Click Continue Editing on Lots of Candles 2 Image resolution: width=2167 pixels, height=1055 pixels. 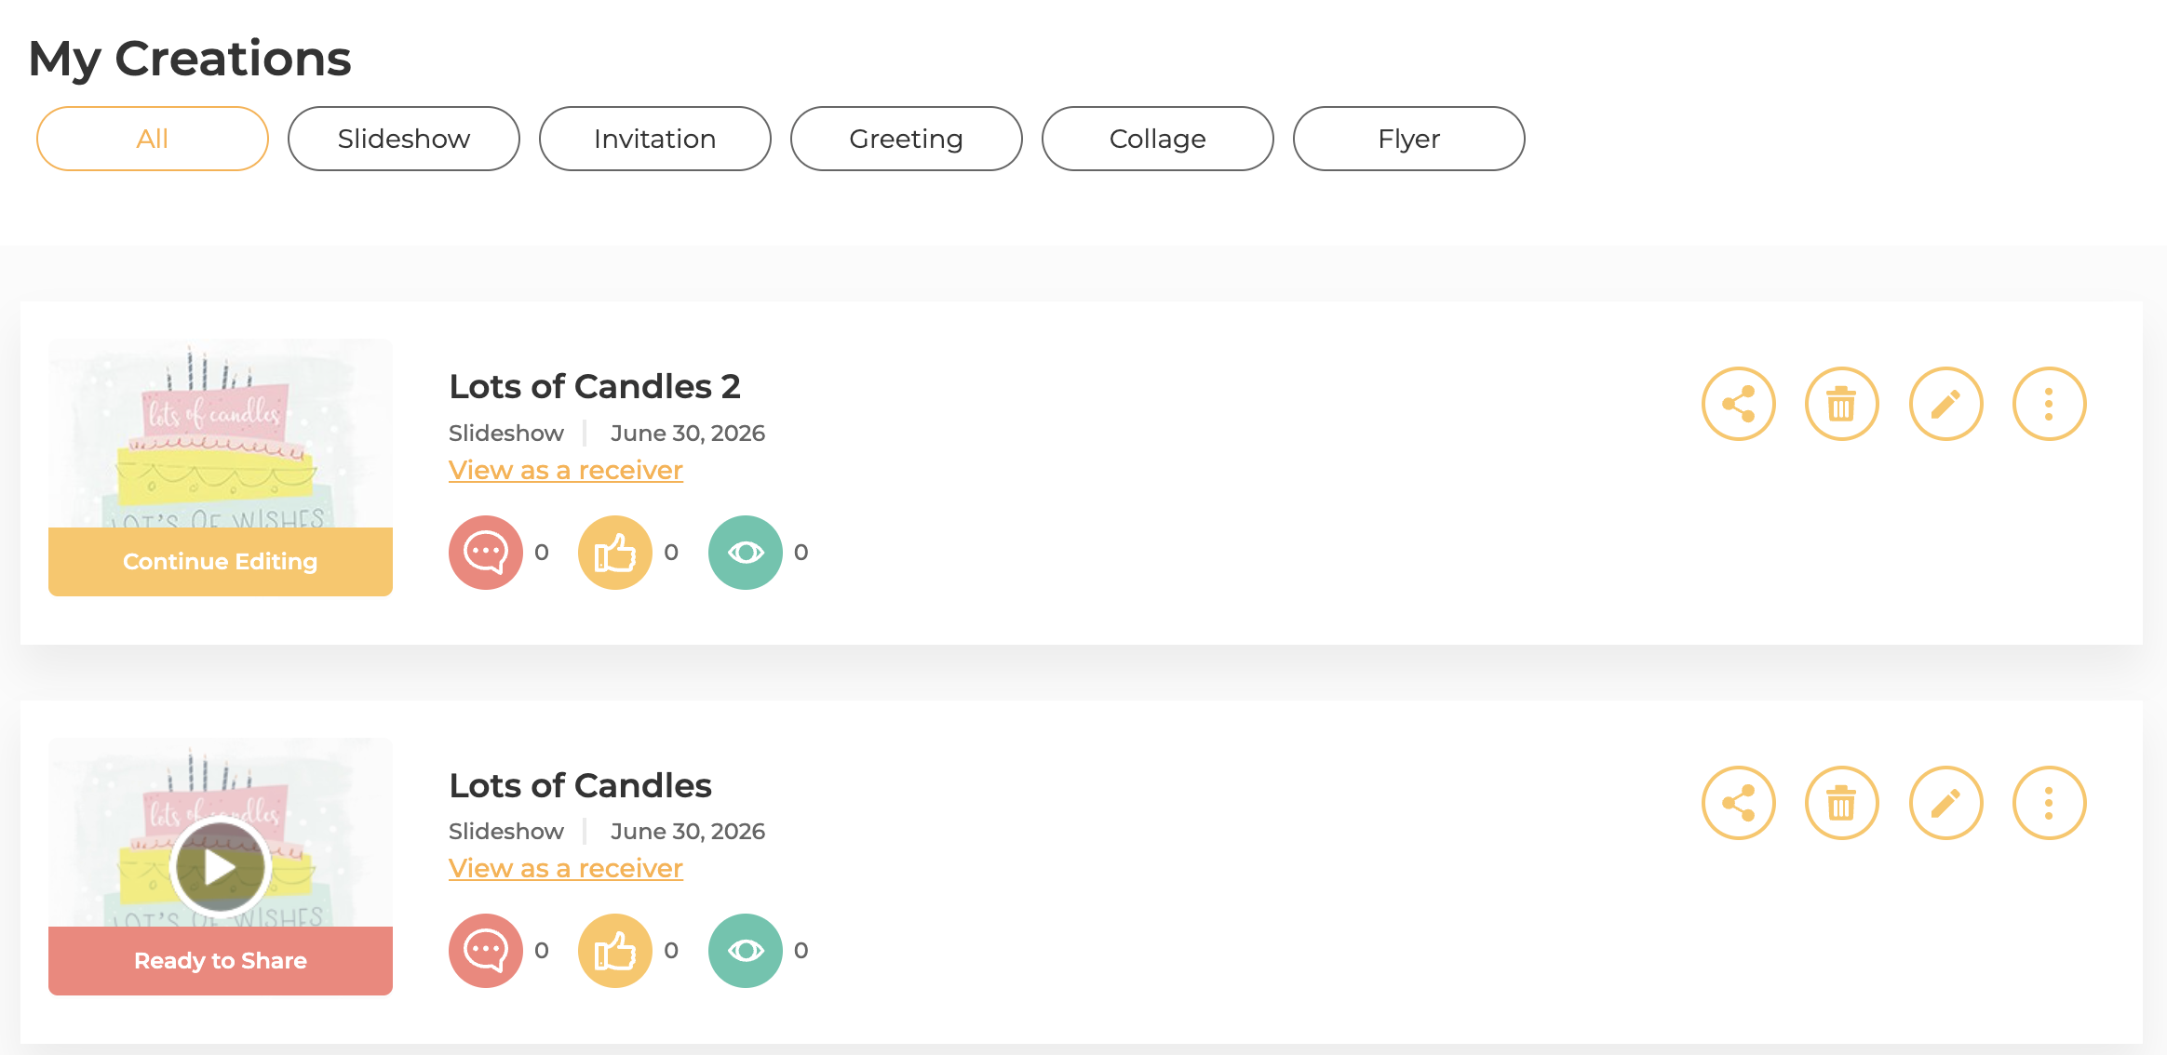click(221, 562)
